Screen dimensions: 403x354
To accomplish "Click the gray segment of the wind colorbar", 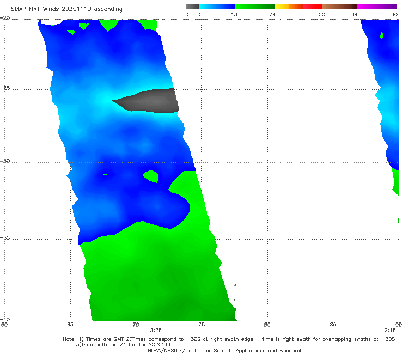I will tap(193, 7).
